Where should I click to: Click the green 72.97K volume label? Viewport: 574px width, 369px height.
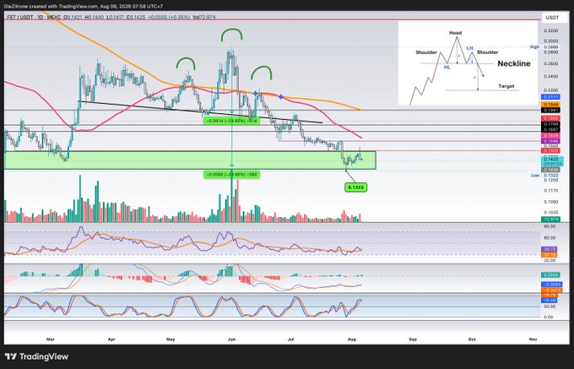coord(550,220)
